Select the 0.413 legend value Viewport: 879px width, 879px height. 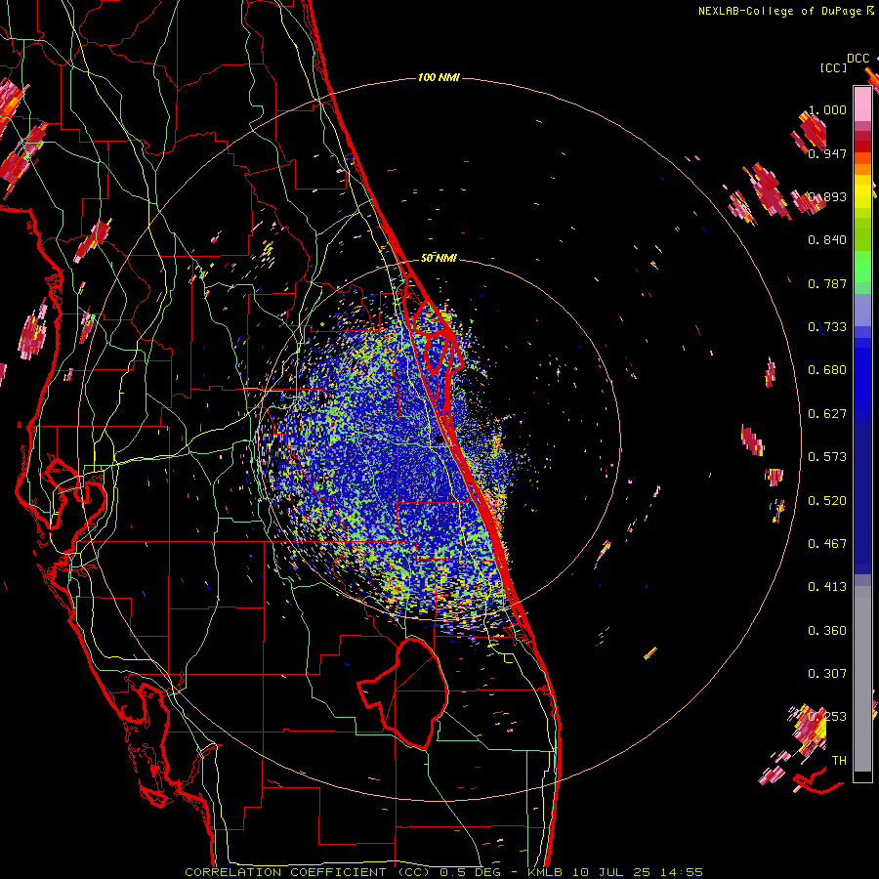pyautogui.click(x=827, y=587)
